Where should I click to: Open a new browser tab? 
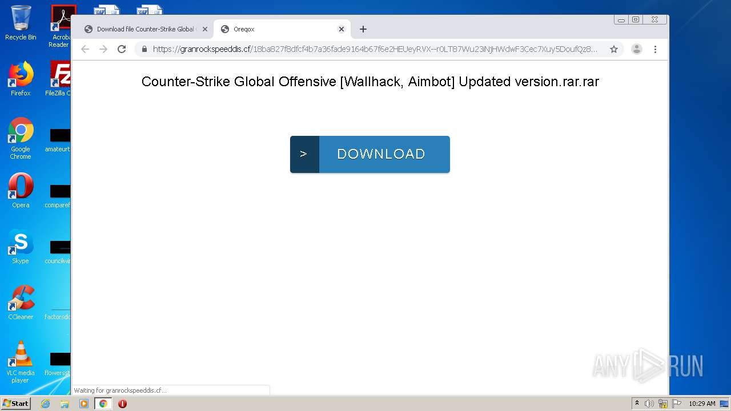point(363,29)
